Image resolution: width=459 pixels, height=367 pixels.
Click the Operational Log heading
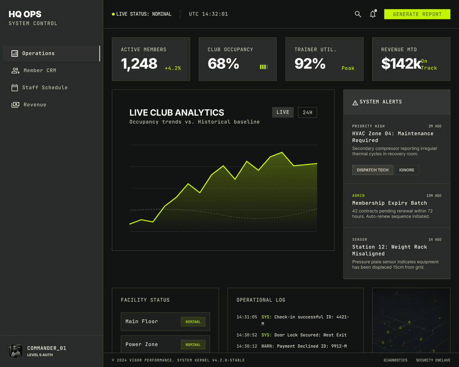261,300
